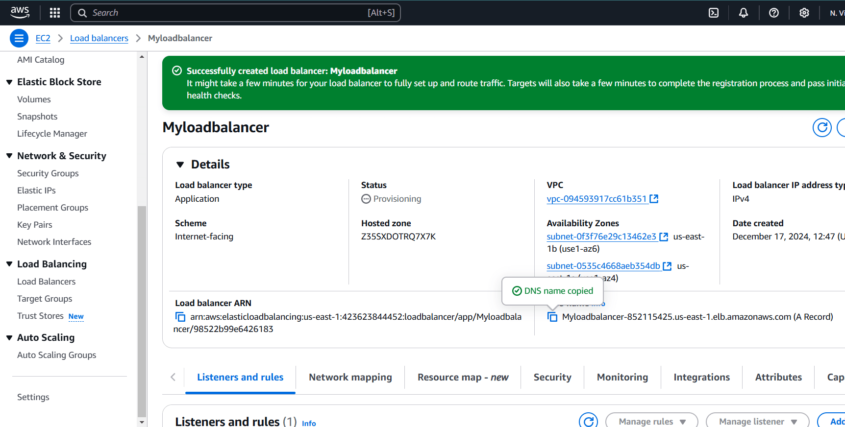Open the Security tab
The image size is (845, 427).
[x=552, y=377]
